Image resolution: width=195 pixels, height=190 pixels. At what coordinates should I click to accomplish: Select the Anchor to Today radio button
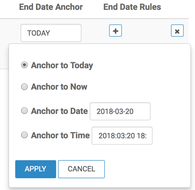24,65
